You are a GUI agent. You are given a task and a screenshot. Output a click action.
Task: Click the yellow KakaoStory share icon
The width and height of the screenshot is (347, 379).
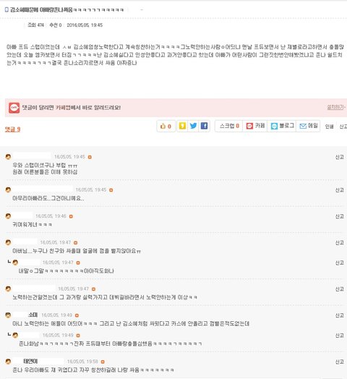[182, 126]
